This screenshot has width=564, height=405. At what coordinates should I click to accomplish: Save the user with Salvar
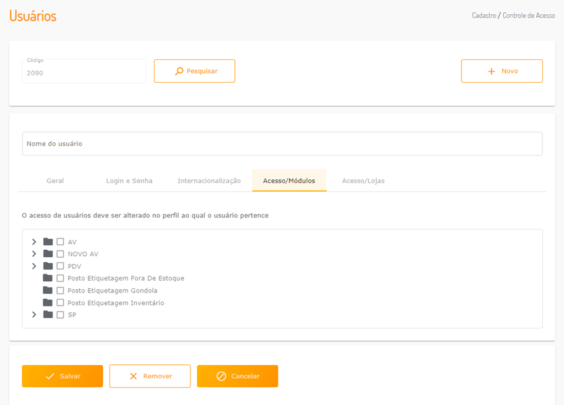pos(62,376)
